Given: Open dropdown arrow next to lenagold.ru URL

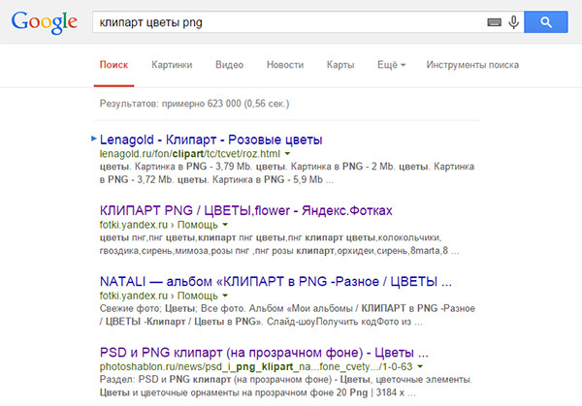Looking at the screenshot, I should point(288,153).
